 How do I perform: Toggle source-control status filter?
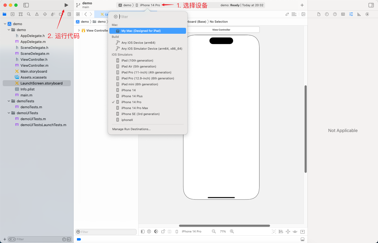tap(69, 239)
